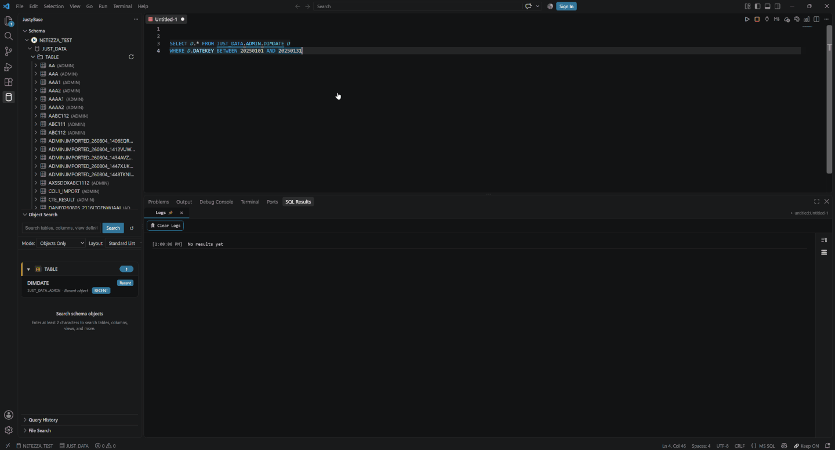Toggle pin on the Logs tab

170,213
